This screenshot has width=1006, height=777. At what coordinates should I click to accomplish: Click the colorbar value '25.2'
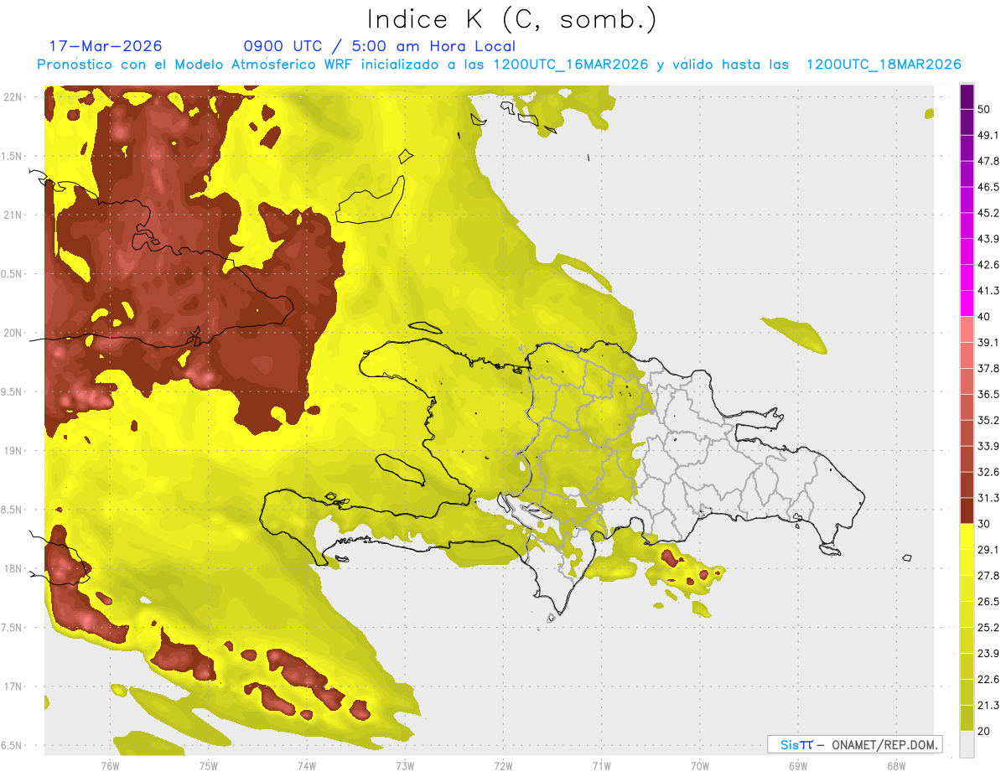click(988, 627)
